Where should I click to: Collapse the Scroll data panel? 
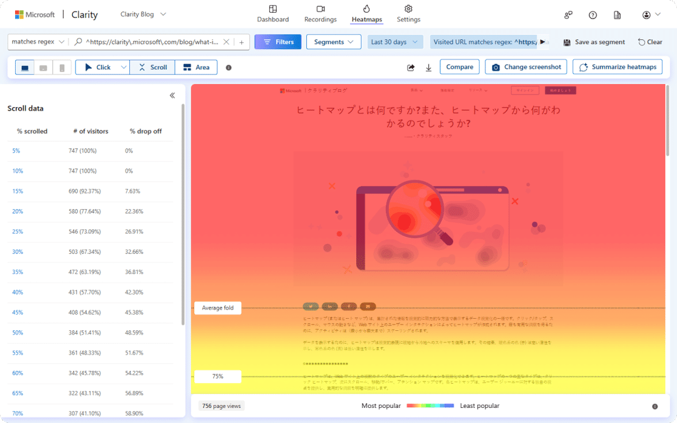pyautogui.click(x=172, y=95)
